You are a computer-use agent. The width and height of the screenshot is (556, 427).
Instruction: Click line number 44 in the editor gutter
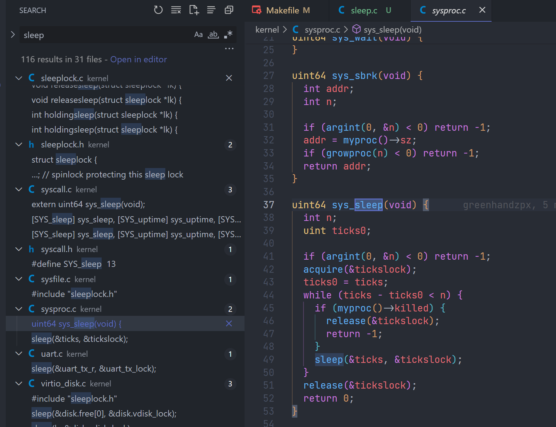[x=269, y=295]
